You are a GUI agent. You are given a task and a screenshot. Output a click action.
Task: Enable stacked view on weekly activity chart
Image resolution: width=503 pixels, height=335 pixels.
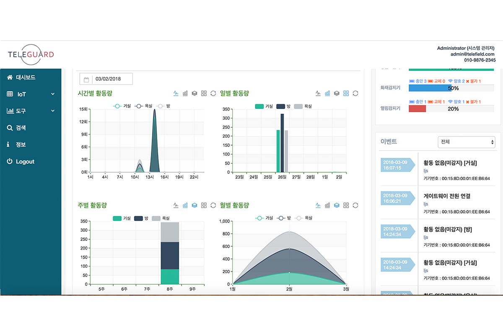[x=194, y=205]
